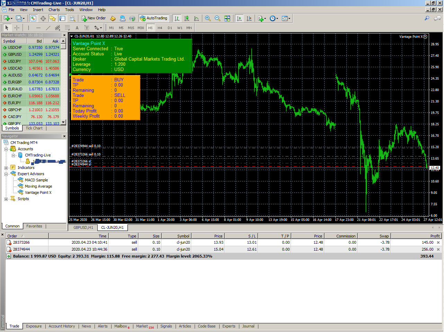Open the New Order dialog
The width and height of the screenshot is (444, 332).
[x=94, y=18]
